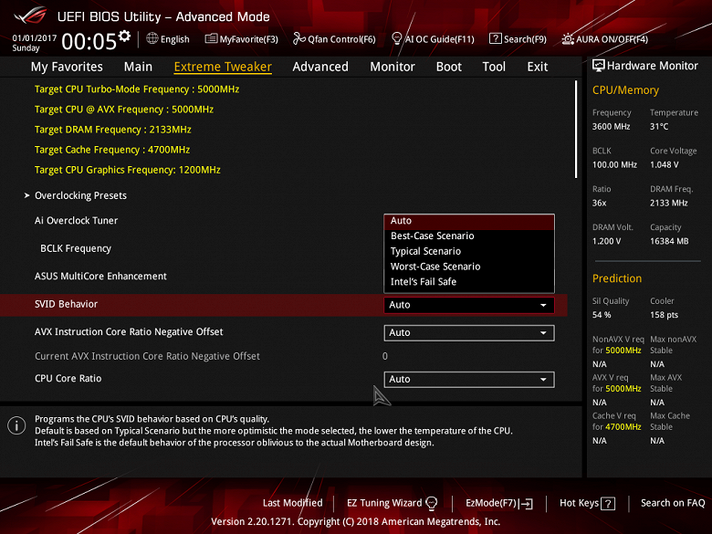Select the Extreme Tweaker tab
Image resolution: width=712 pixels, height=534 pixels.
pos(223,67)
